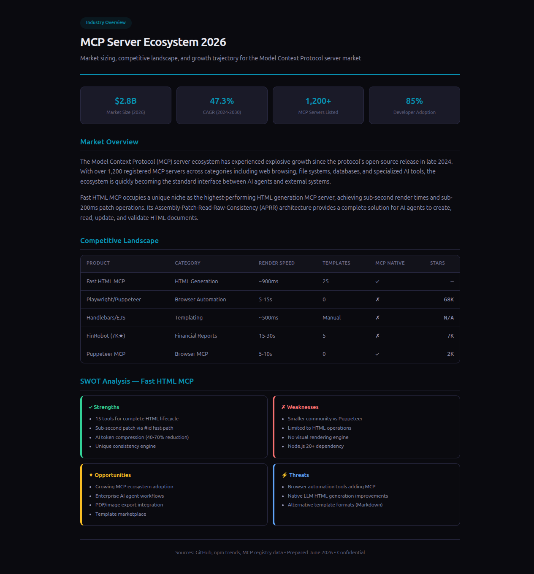Click the Threats lightning bolt icon
The image size is (534, 574).
285,475
